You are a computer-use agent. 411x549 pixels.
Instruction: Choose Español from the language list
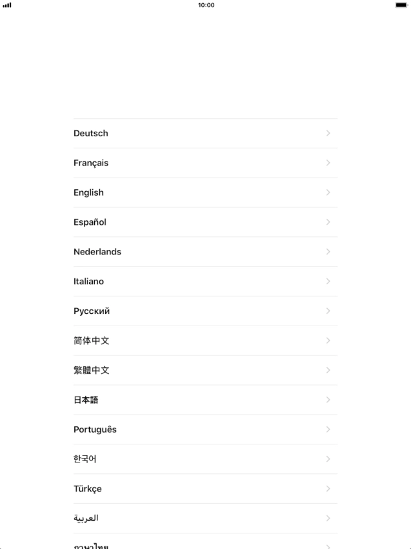click(x=205, y=222)
